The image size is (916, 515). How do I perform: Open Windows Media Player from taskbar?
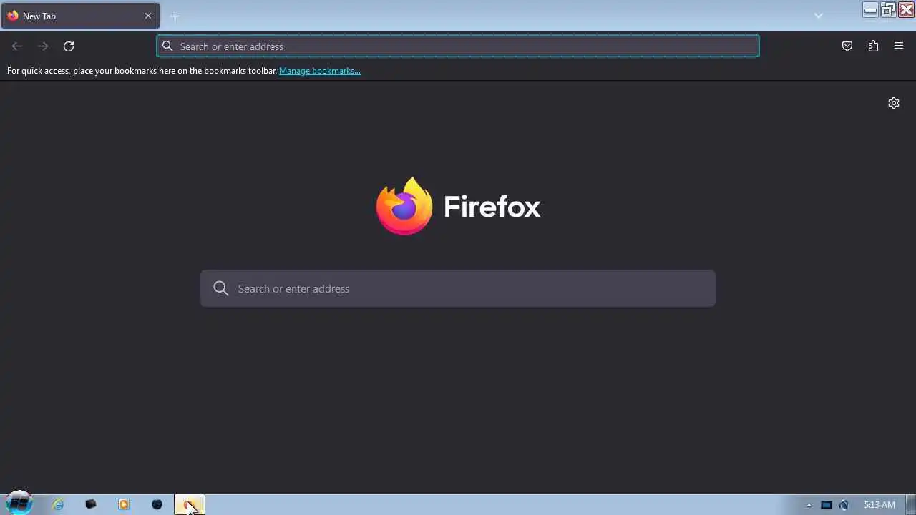pyautogui.click(x=124, y=504)
